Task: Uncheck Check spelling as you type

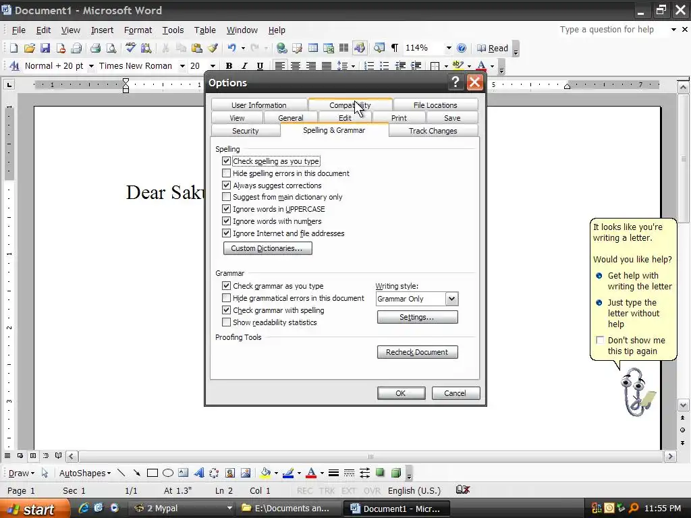Action: coord(227,161)
